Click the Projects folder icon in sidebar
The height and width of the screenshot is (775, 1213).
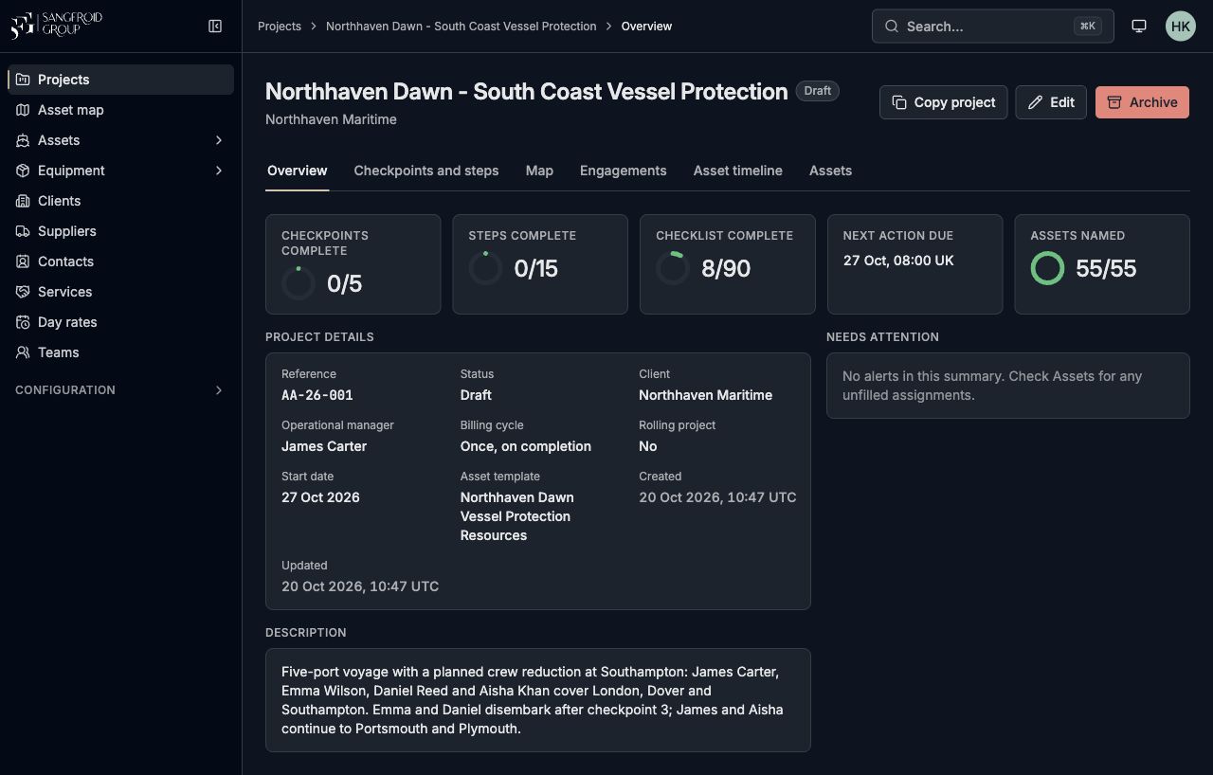tap(23, 80)
